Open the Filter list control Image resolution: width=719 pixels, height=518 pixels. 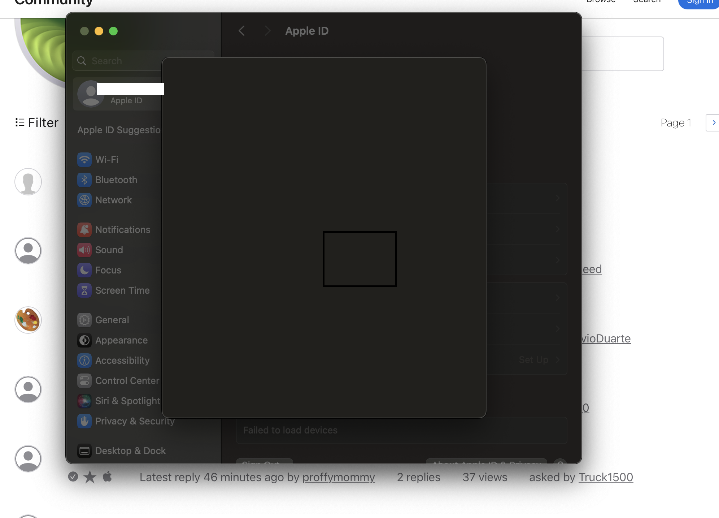point(37,123)
